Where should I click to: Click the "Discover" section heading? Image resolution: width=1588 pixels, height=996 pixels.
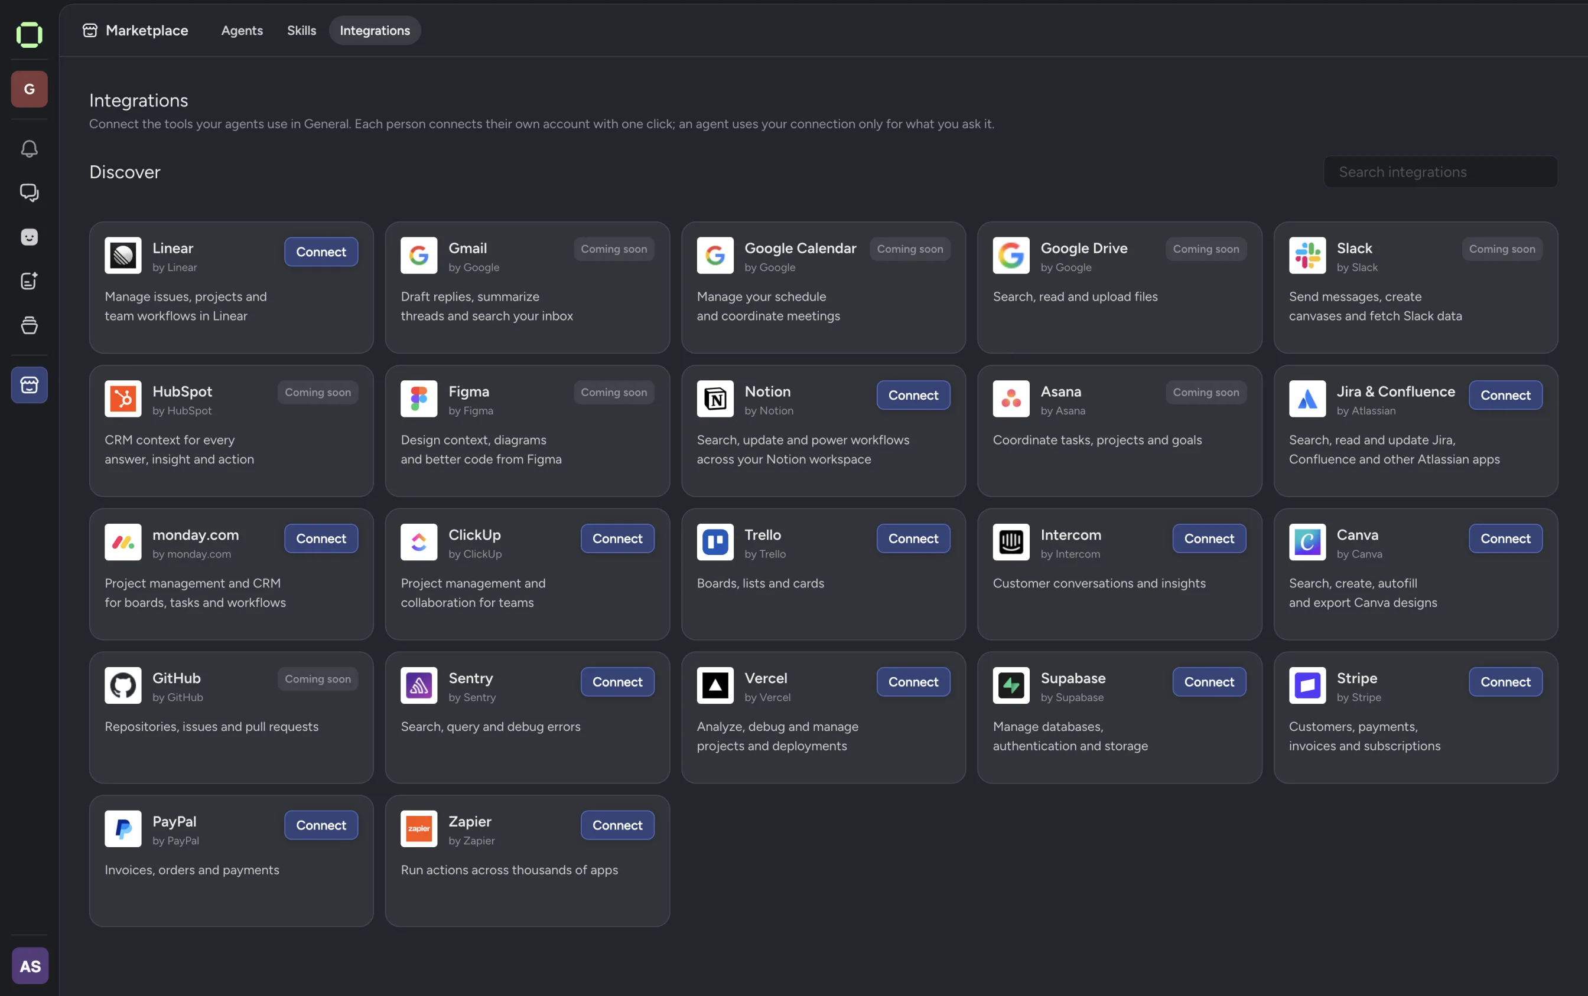click(x=125, y=172)
